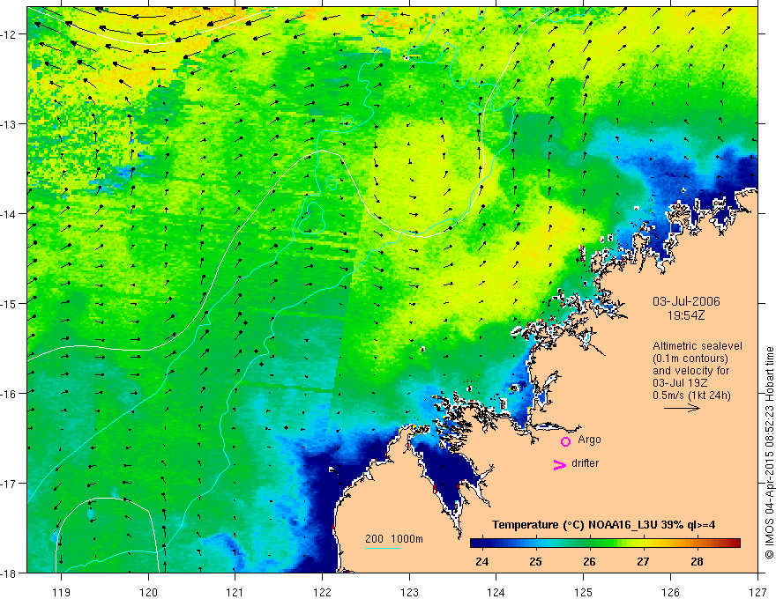This screenshot has height=599, width=776.
Task: Click the '03-Jul 19Z' caption line
Action: coord(680,383)
